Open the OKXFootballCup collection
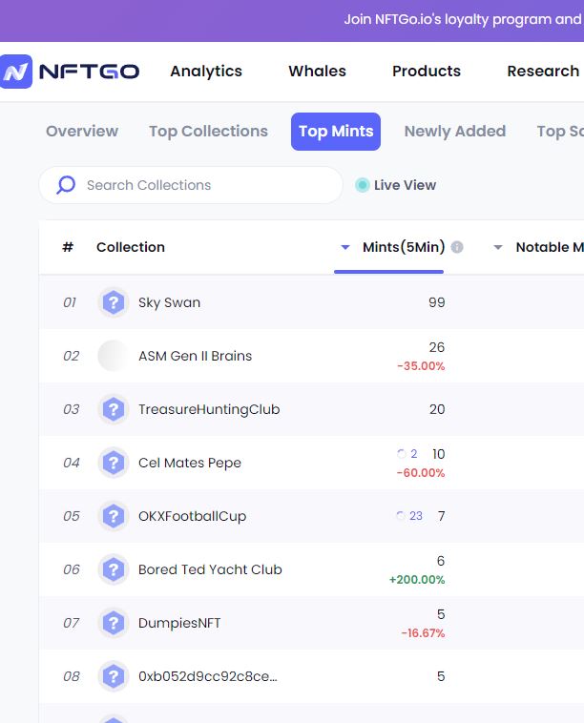Viewport: 584px width, 723px height. click(193, 516)
